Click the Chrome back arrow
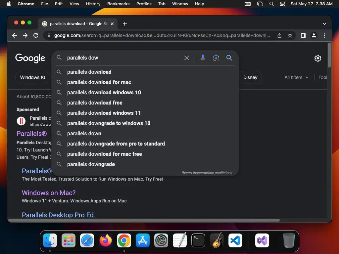The image size is (339, 254). click(15, 35)
